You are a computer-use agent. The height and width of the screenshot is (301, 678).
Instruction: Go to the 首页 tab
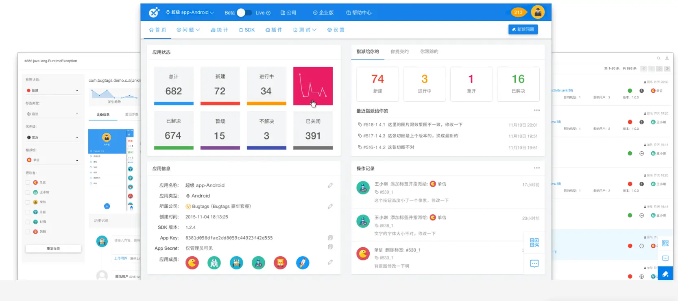point(158,30)
